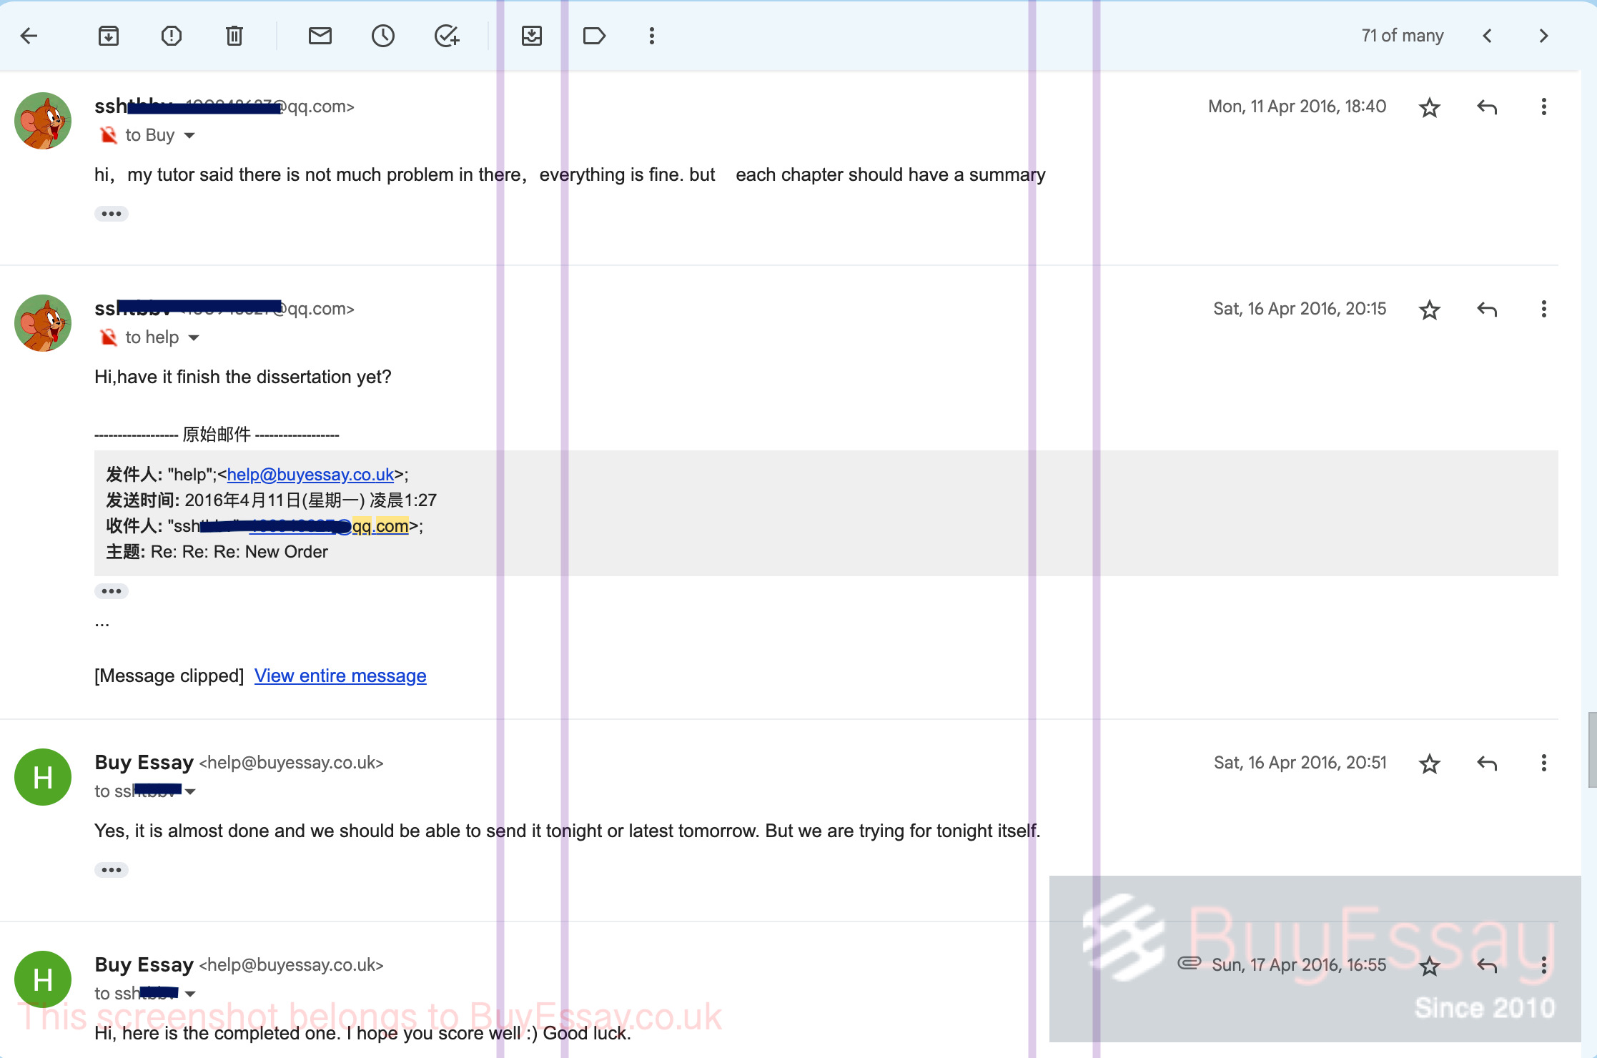
Task: Click Buy Essay sender name on 17 Apr message
Action: coord(144,965)
